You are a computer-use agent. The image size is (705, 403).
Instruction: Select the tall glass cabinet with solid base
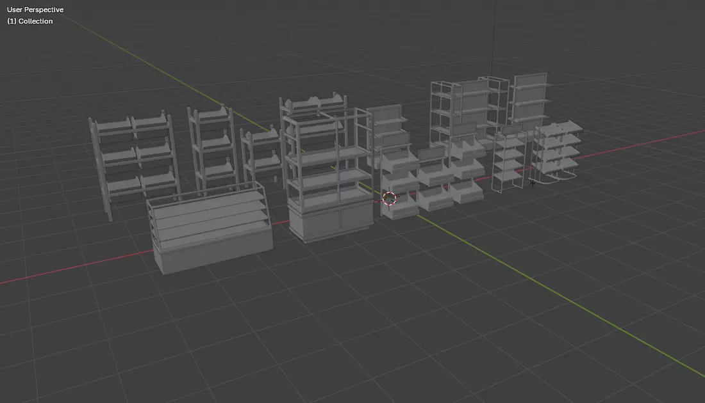pyautogui.click(x=328, y=175)
